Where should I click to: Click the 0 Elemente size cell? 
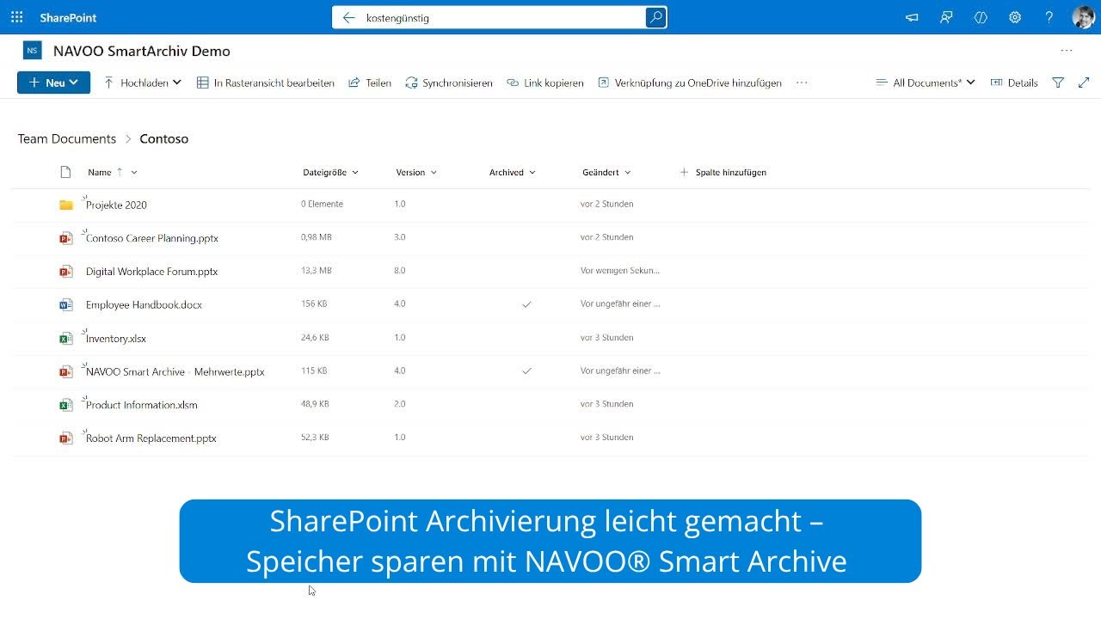[x=322, y=204]
